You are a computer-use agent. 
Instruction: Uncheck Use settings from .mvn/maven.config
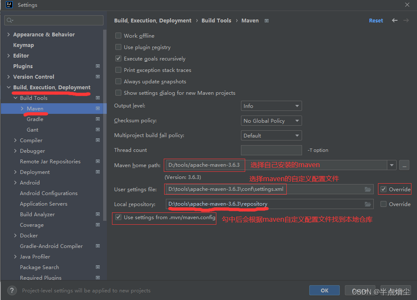pyautogui.click(x=118, y=217)
